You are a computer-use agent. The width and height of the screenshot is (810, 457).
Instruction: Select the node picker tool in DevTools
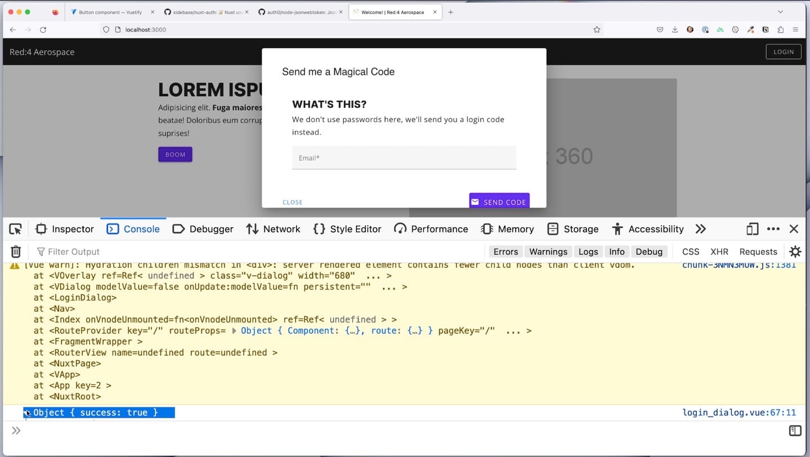click(15, 228)
